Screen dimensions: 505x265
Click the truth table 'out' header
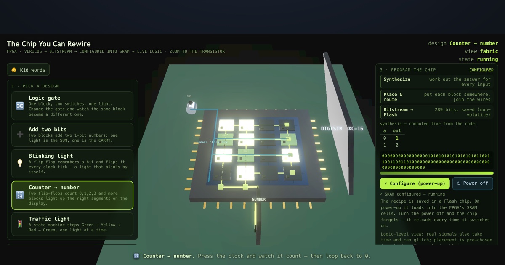(x=397, y=130)
